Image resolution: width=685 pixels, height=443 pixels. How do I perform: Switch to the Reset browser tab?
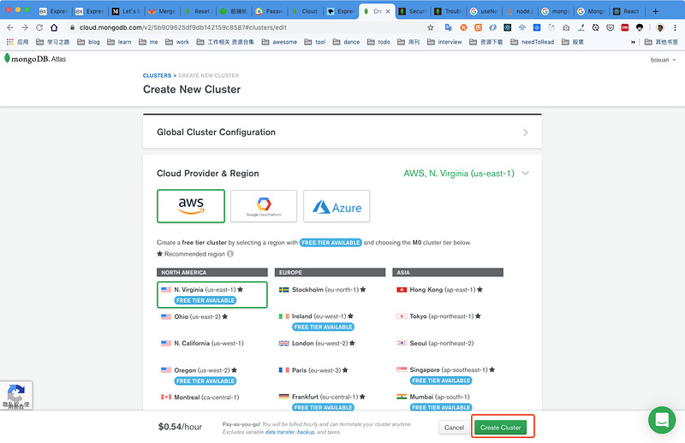[198, 11]
